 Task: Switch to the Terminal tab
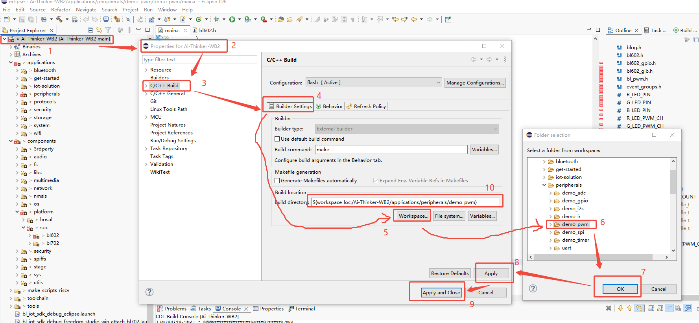(x=301, y=308)
